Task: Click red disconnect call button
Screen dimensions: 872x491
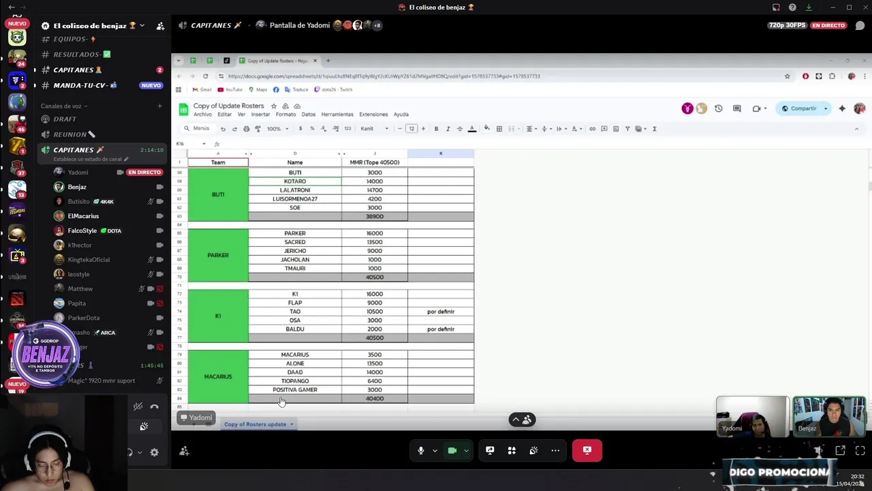Action: pyautogui.click(x=587, y=450)
